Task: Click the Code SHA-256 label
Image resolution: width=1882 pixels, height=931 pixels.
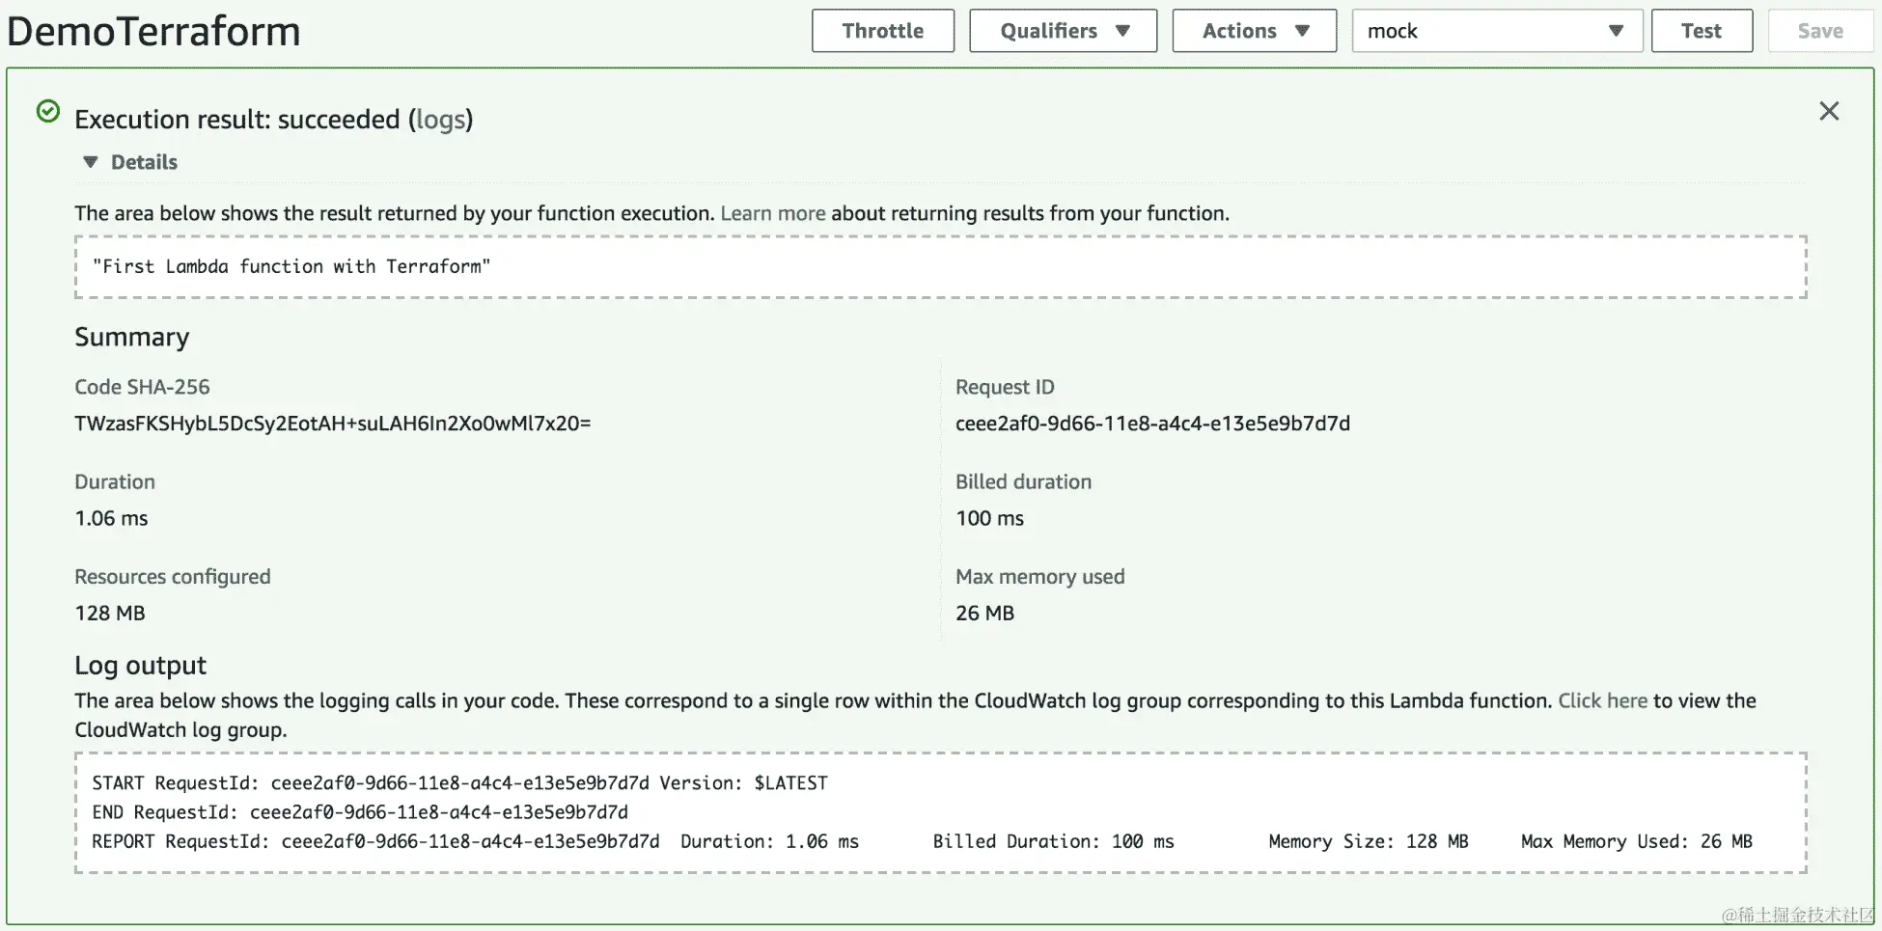Action: coord(142,387)
